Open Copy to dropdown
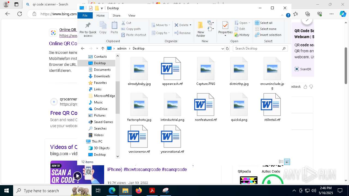349x196 pixels. pyautogui.click(x=161, y=33)
